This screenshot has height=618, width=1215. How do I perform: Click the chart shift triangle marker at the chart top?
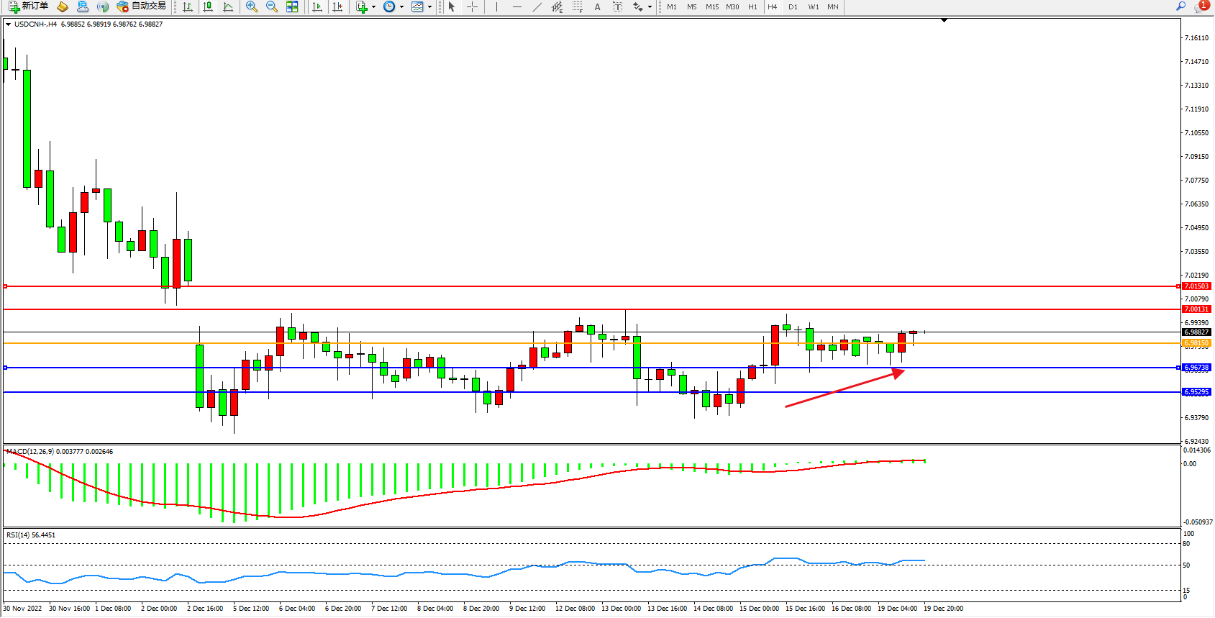tap(944, 20)
